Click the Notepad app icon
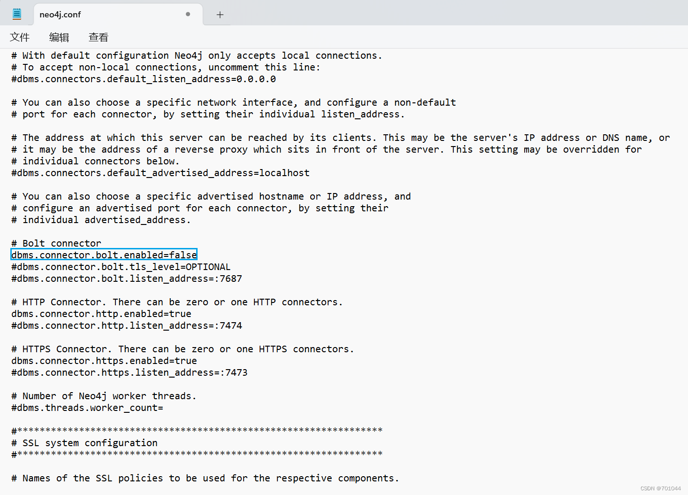The width and height of the screenshot is (688, 495). click(x=17, y=14)
